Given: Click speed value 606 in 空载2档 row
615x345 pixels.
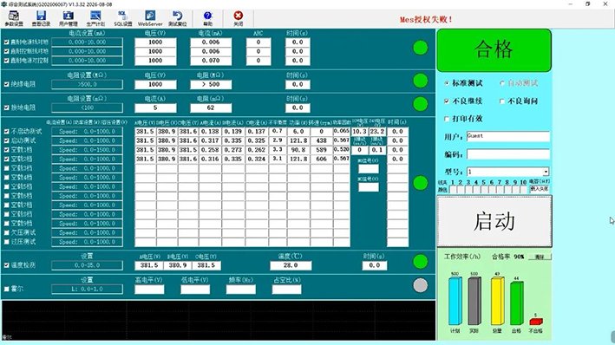Looking at the screenshot, I should (x=321, y=159).
